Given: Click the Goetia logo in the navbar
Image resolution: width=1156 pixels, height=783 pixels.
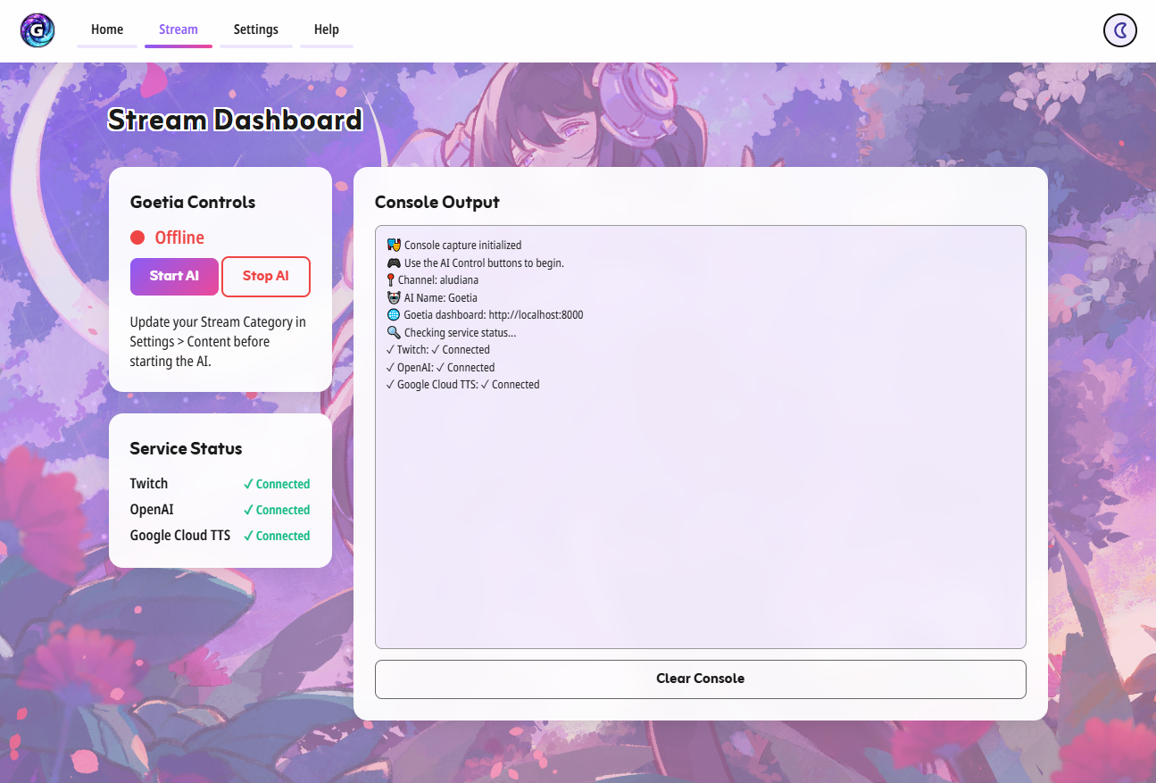Looking at the screenshot, I should click(37, 29).
